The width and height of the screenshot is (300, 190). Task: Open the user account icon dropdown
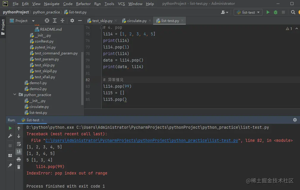pos(224,12)
